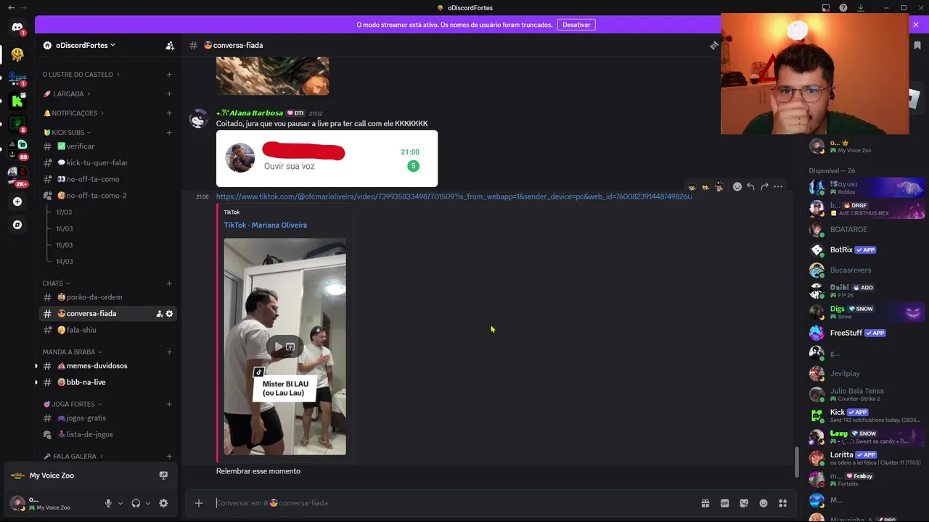
Task: Open the memes-duvidosos channel
Action: pos(107,366)
